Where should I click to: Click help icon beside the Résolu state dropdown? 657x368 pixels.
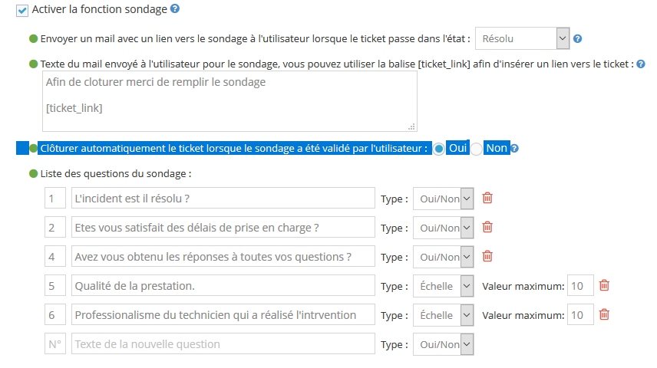pyautogui.click(x=577, y=38)
